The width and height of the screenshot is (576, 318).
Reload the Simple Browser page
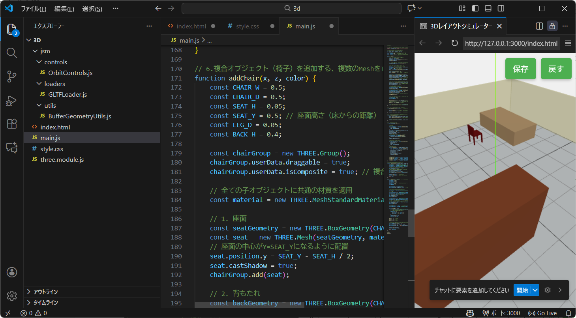click(x=454, y=43)
